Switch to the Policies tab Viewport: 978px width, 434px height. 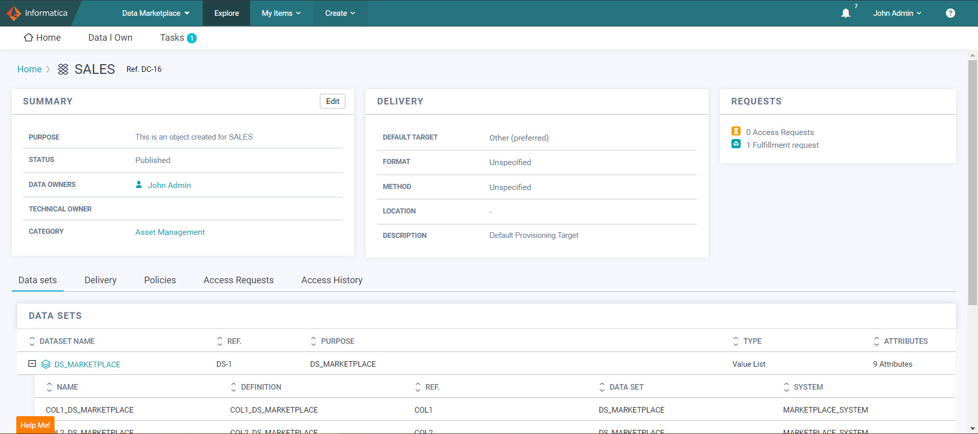click(160, 280)
